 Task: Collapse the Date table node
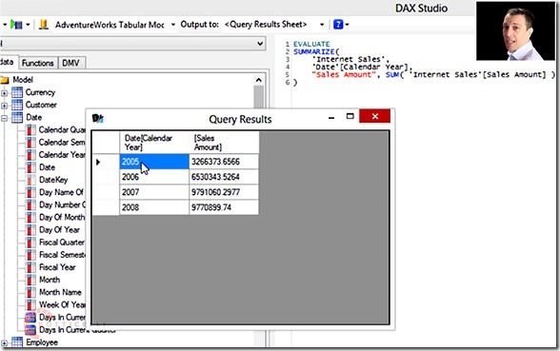4,118
